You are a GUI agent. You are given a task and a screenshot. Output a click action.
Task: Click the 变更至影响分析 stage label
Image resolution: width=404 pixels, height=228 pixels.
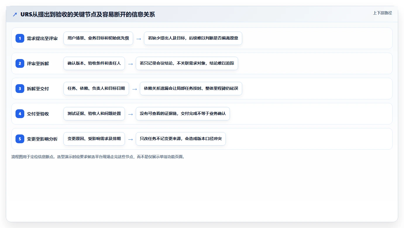[42, 139]
